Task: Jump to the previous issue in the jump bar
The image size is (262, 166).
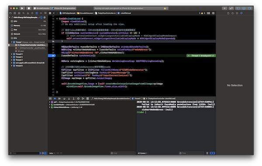Action: (x=200, y=13)
